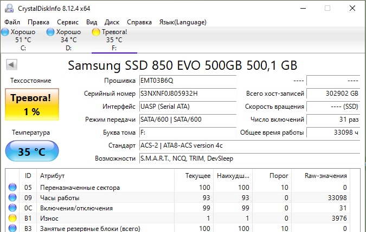Minimize the CrystalDiskInfo window

click(303, 8)
